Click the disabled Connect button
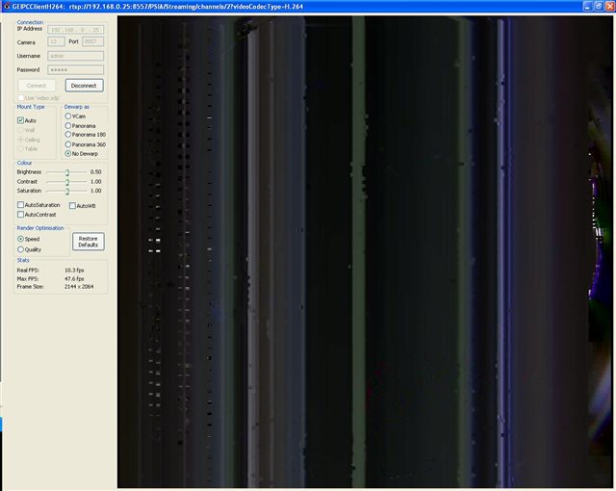 coord(37,86)
